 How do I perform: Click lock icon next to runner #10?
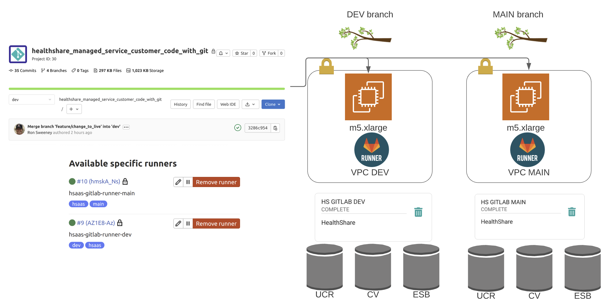point(125,181)
